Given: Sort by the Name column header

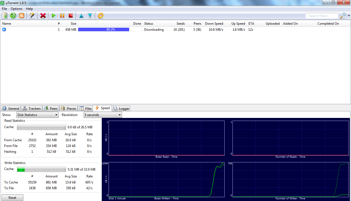Looking at the screenshot, I should [28, 24].
